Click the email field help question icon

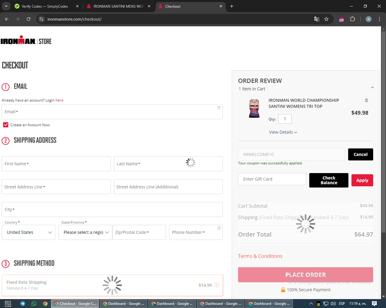click(x=219, y=108)
